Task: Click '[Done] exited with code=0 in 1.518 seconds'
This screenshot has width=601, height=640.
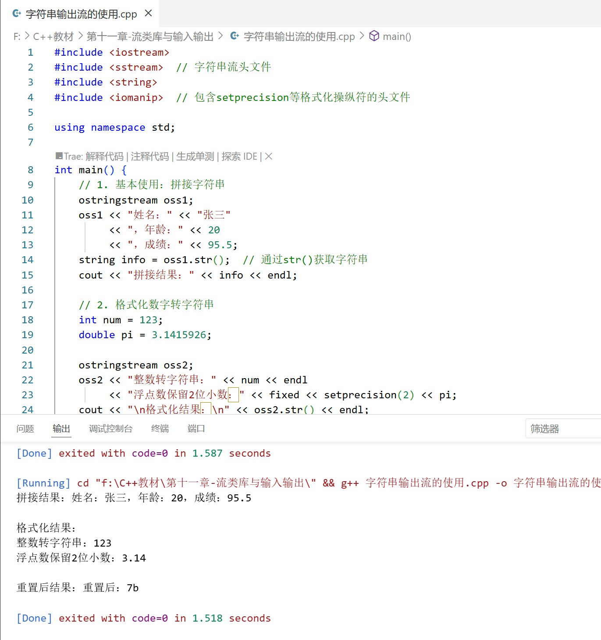Action: tap(143, 618)
